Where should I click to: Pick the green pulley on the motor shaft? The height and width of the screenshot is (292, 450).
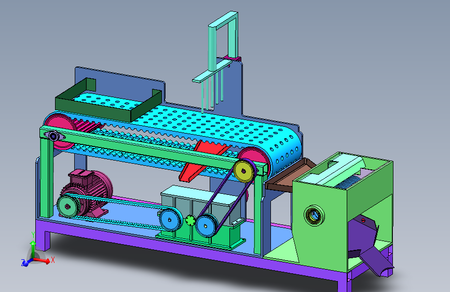(x=67, y=206)
